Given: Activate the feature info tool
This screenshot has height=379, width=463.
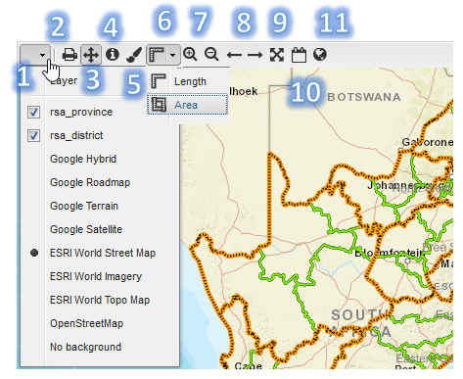Looking at the screenshot, I should tap(113, 54).
